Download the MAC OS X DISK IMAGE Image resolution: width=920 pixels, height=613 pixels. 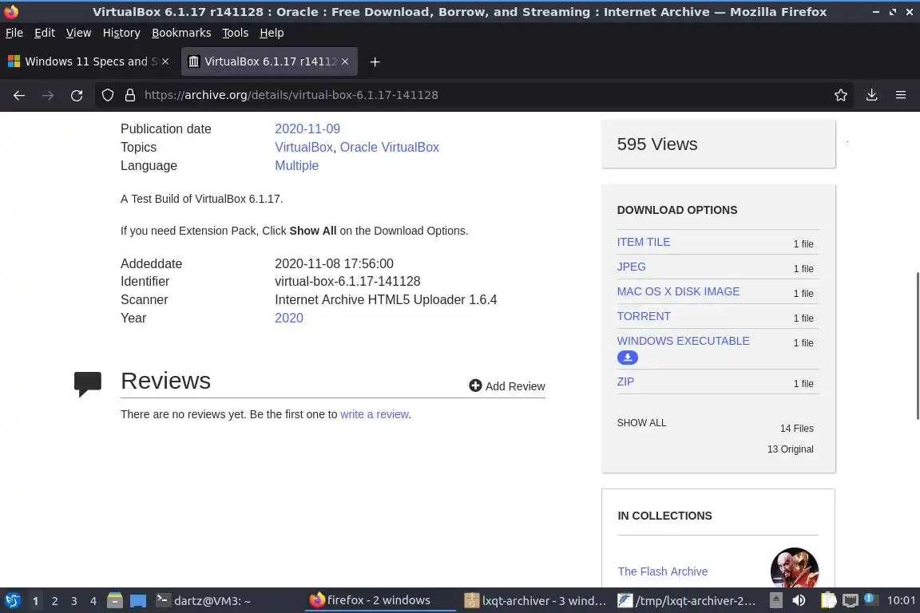(678, 291)
